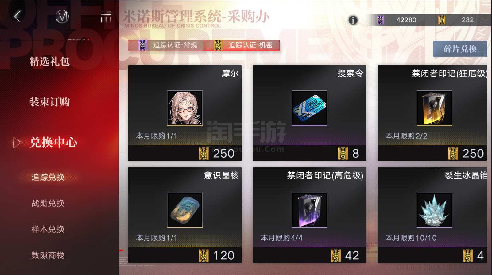This screenshot has height=275, width=492.
Task: Select the 摩尔 character portrait
Action: [x=185, y=108]
